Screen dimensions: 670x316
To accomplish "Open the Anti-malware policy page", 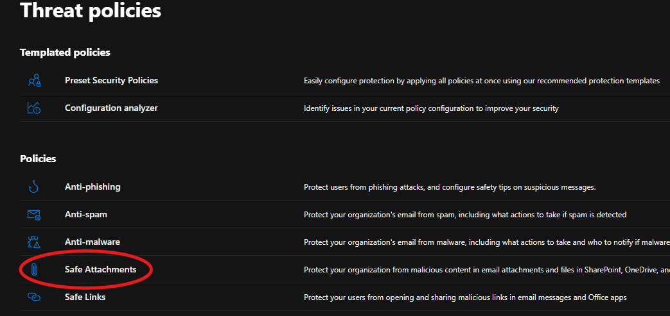I will click(93, 242).
